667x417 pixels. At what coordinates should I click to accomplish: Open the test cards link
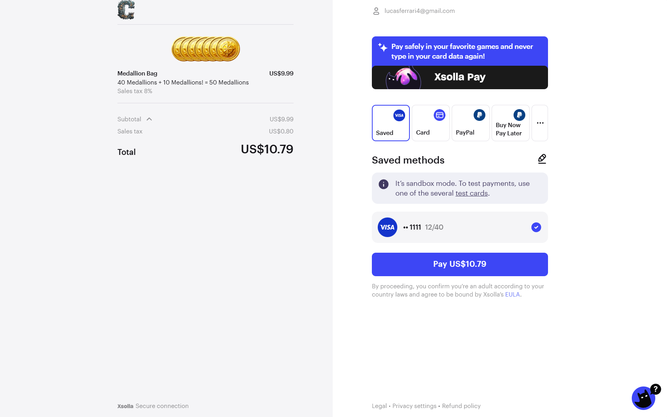pyautogui.click(x=472, y=193)
